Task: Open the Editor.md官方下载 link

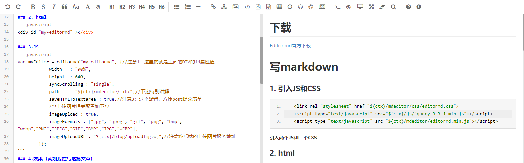Action: pos(290,46)
